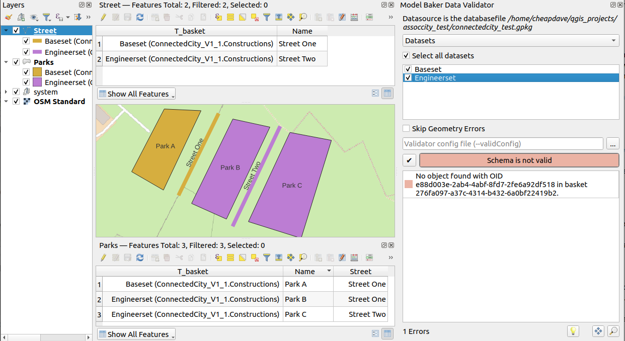Open field calculator in Street table toolbar
The image size is (625, 341).
click(x=355, y=17)
